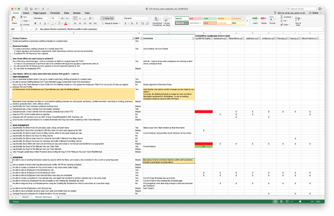Add a new sheet with plus button

click(58, 197)
